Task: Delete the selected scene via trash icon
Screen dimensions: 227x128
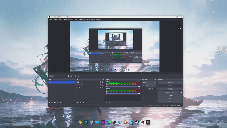Action: [x=52, y=102]
